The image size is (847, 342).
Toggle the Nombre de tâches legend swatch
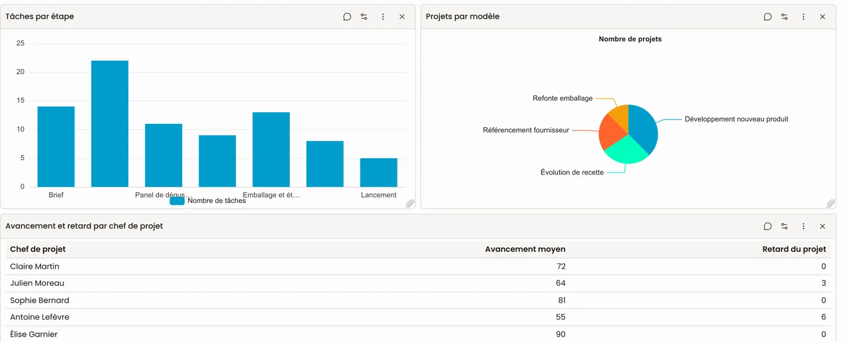(x=177, y=201)
